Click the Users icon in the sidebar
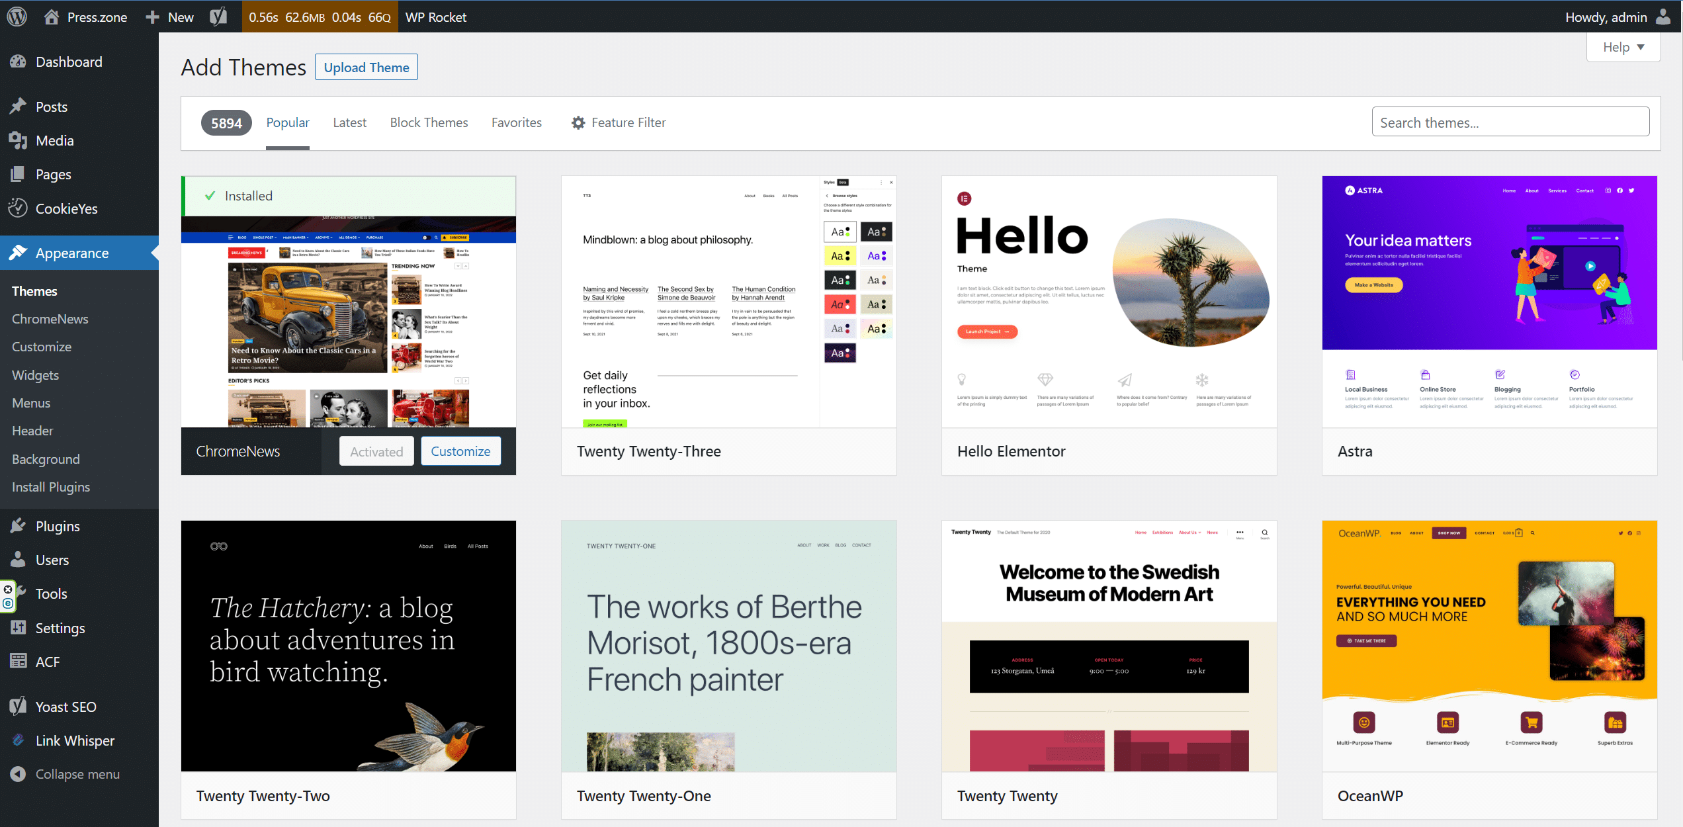The image size is (1683, 827). tap(18, 560)
